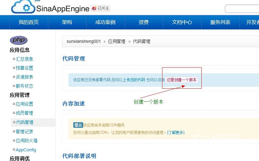This screenshot has width=259, height=161.
Task: Click the 应用管理 sidebar heading
Action: click(20, 95)
